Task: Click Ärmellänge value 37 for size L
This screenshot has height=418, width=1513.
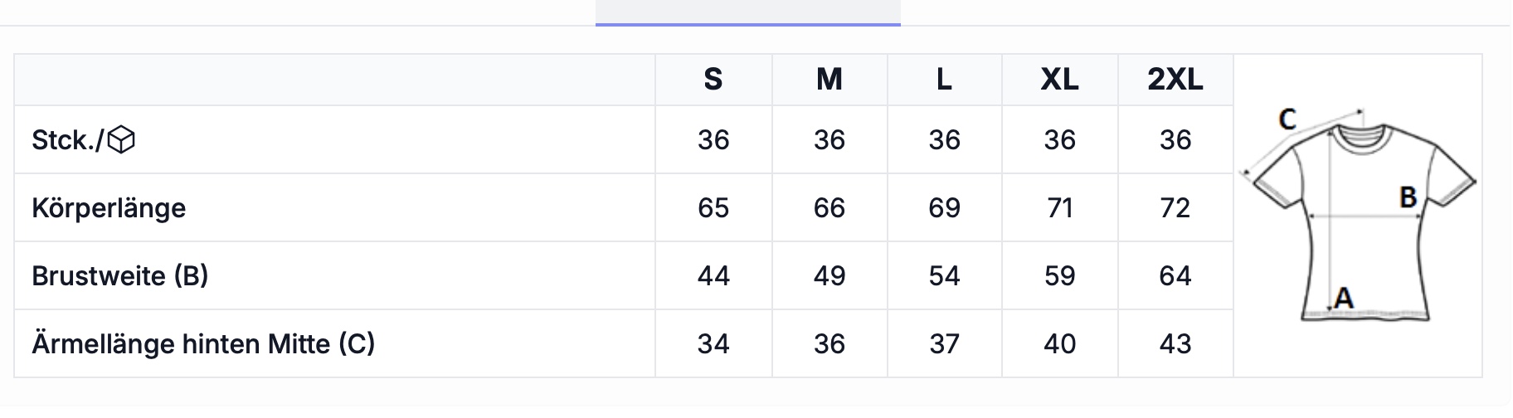Action: click(x=945, y=344)
